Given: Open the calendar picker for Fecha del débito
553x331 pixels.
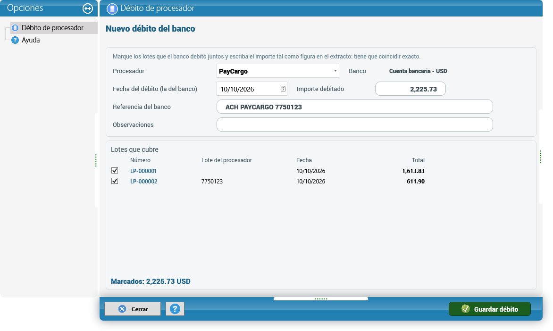Looking at the screenshot, I should [283, 89].
